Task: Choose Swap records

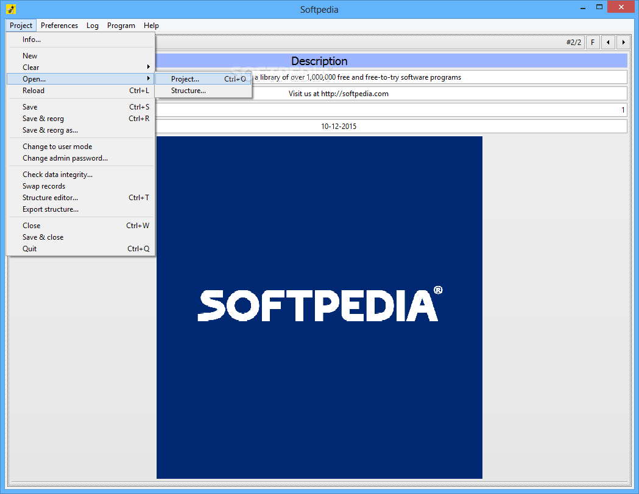Action: pos(80,186)
